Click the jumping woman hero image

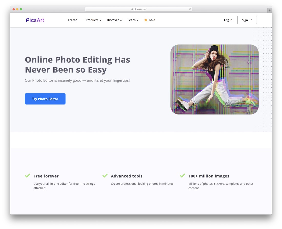[x=214, y=79]
